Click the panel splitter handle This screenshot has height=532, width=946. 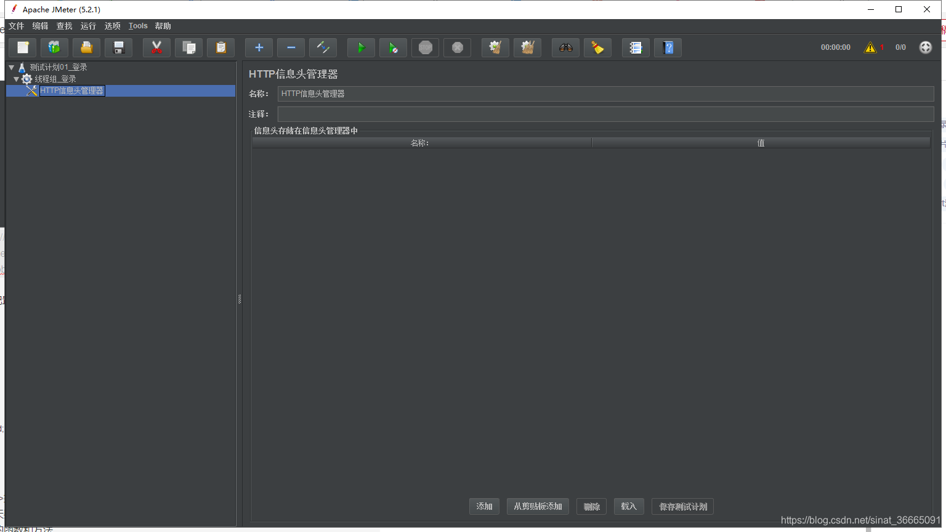(240, 299)
